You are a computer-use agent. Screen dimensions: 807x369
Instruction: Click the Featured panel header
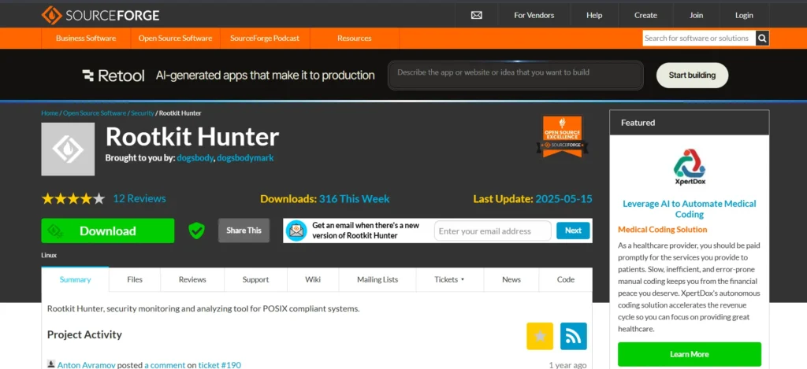point(689,123)
